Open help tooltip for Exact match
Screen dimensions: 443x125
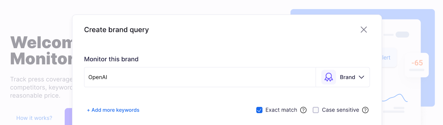click(x=303, y=110)
